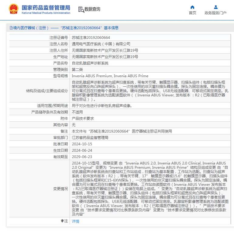The height and width of the screenshot is (232, 234).
Task: Go to 政务服务门户 portal
Action: 215,13
